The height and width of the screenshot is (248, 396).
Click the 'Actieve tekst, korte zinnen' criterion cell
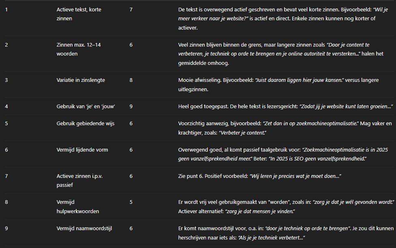79,14
